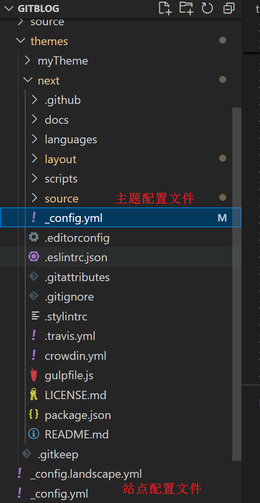260x503 pixels.
Task: Select the .travis.yml file
Action: pos(70,336)
